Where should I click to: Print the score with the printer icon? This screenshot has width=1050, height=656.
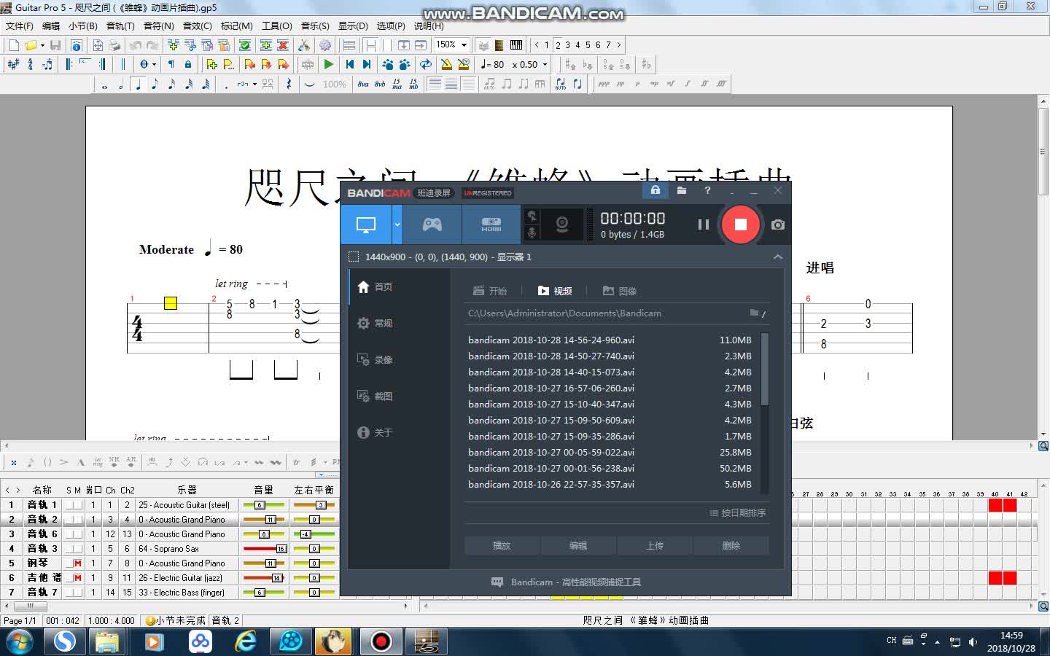click(x=114, y=45)
